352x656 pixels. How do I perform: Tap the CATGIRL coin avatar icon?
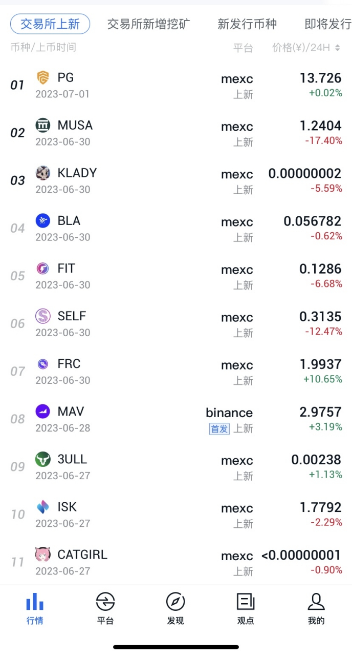[43, 554]
